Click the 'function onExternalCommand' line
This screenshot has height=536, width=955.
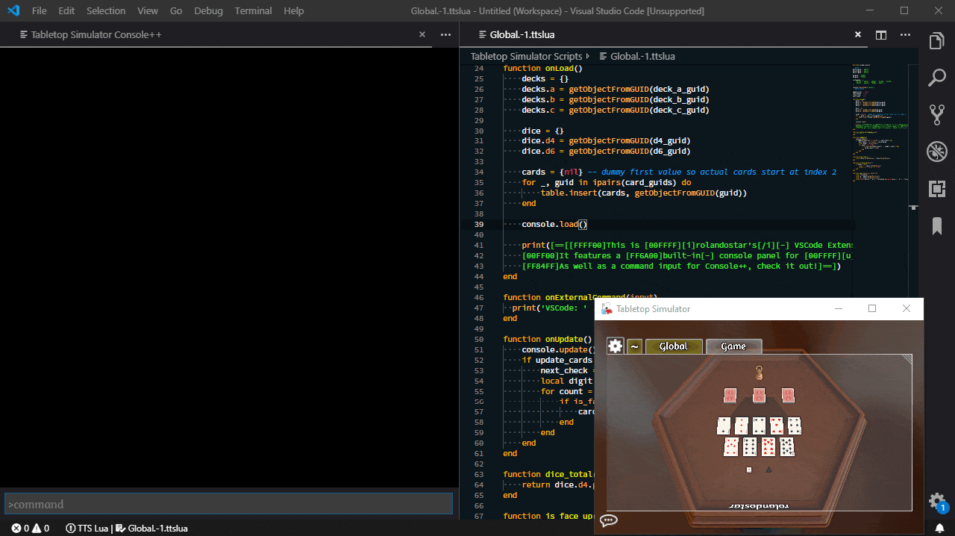(580, 297)
